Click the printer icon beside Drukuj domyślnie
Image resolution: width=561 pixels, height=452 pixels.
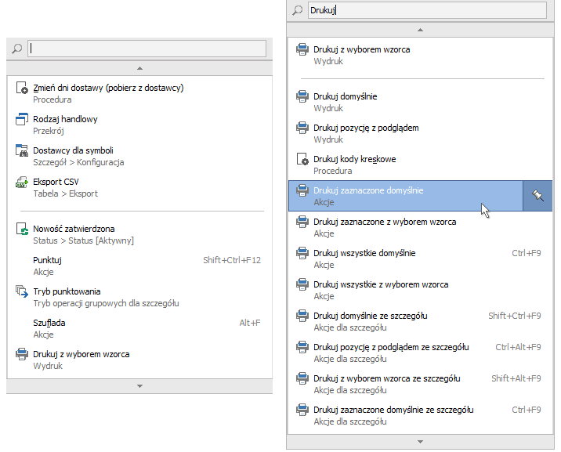click(x=302, y=97)
